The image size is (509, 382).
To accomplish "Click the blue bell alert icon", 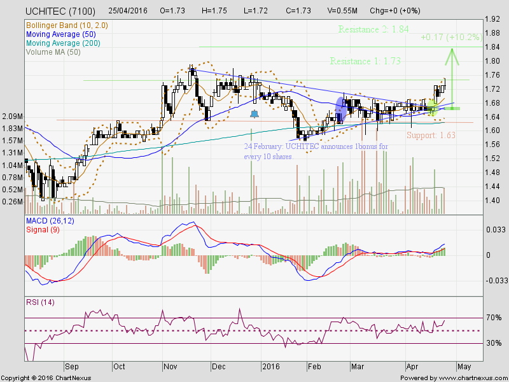I will pyautogui.click(x=254, y=114).
